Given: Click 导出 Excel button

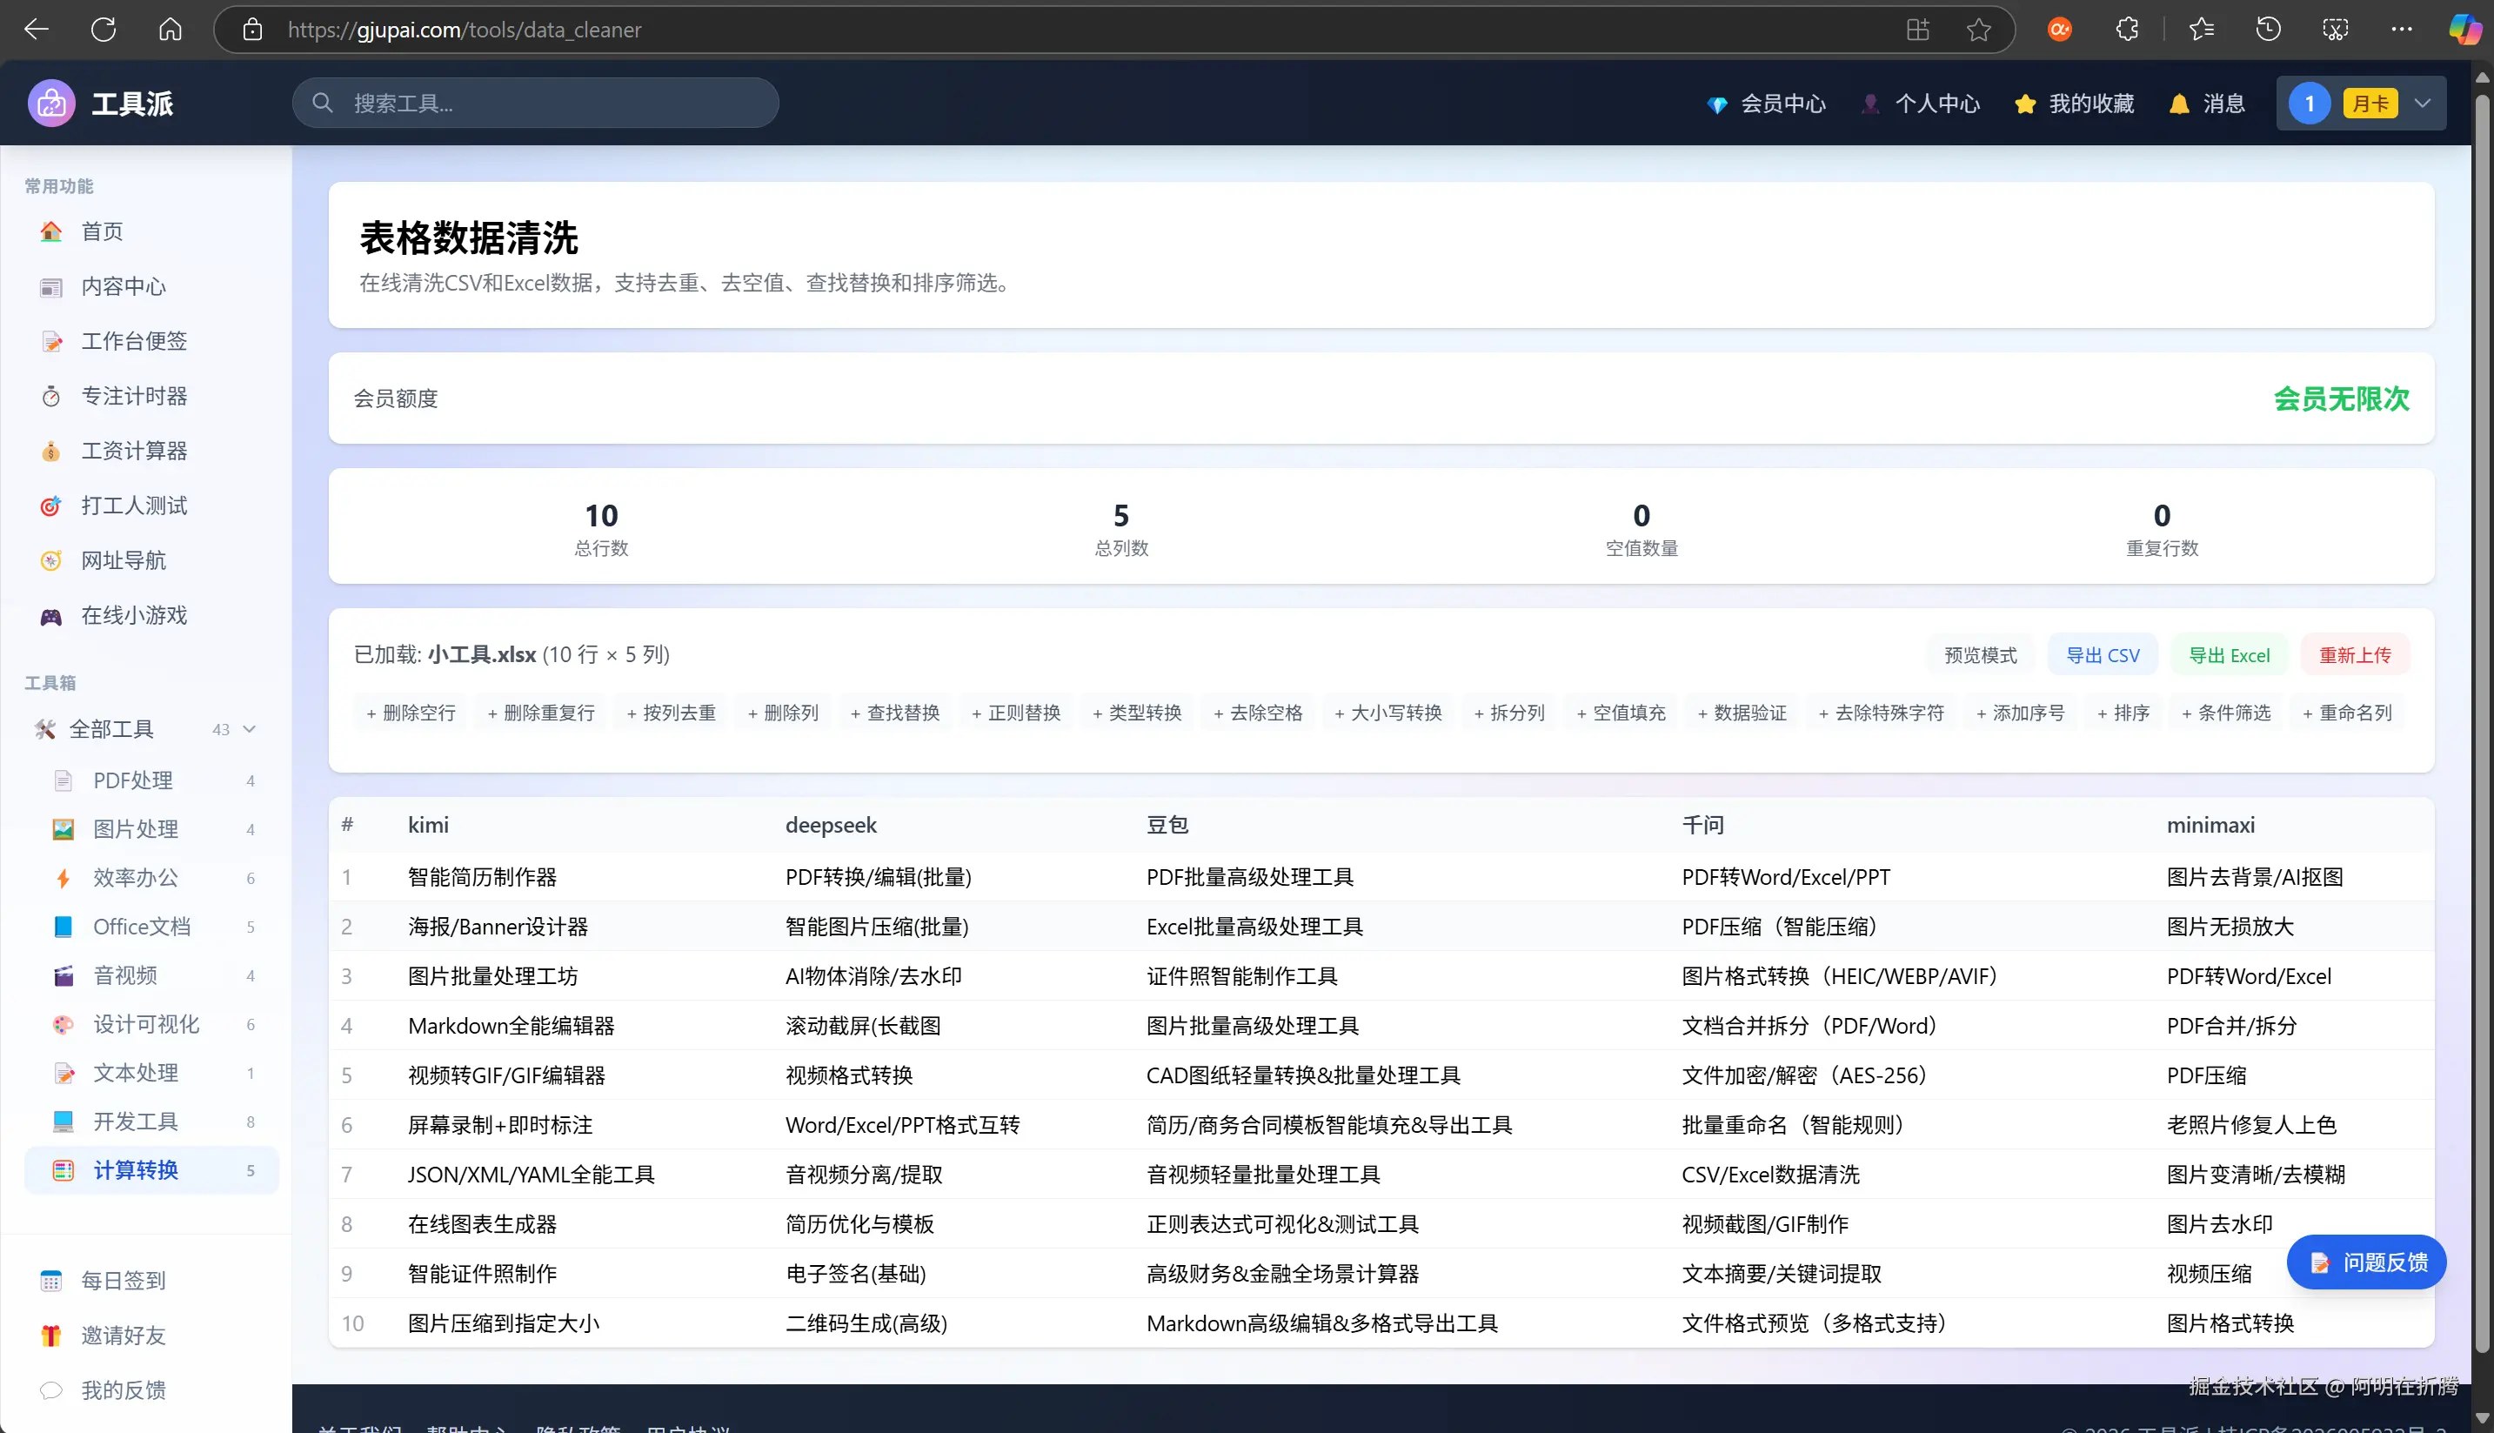Looking at the screenshot, I should pyautogui.click(x=2230, y=654).
